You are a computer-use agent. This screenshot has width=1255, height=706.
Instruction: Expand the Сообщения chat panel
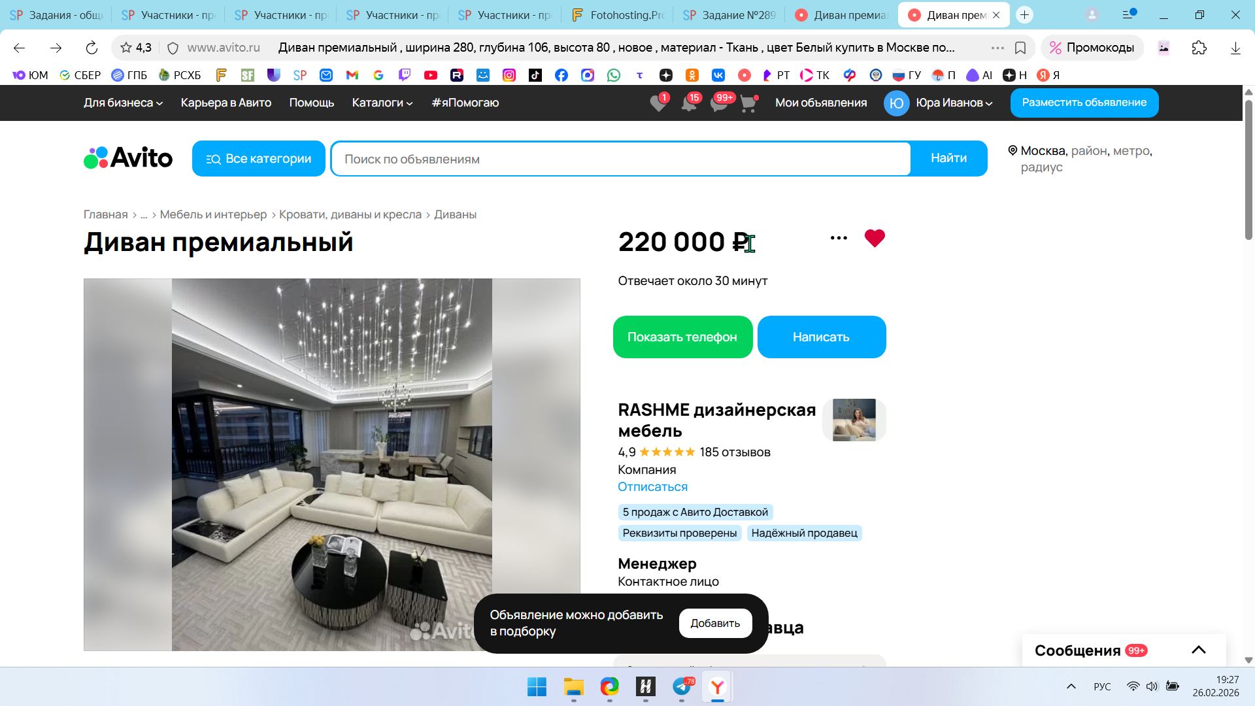click(1198, 650)
